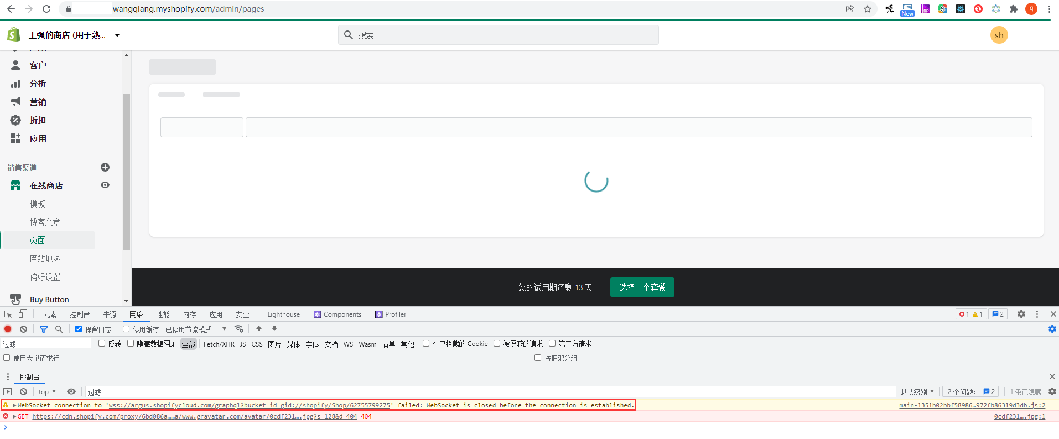Image resolution: width=1059 pixels, height=439 pixels.
Task: Open DevTools three-dot customize menu
Action: tap(1037, 314)
